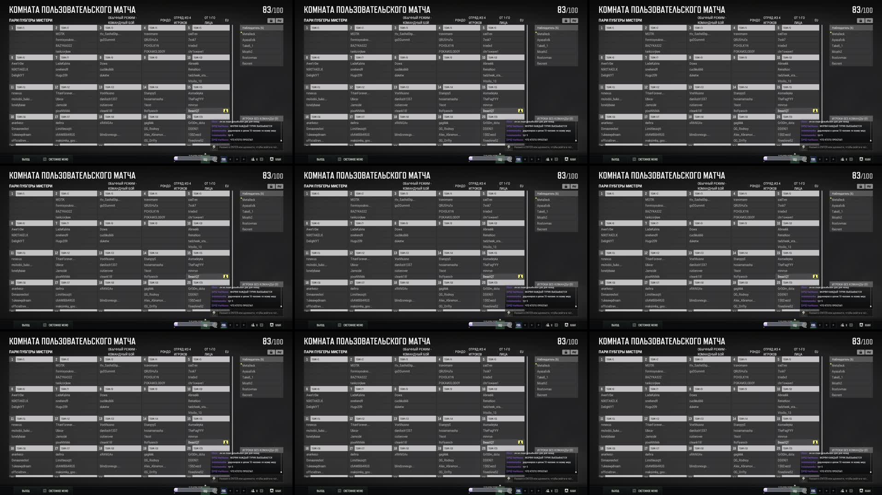Select the EU region label
The width and height of the screenshot is (882, 495).
[226, 20]
